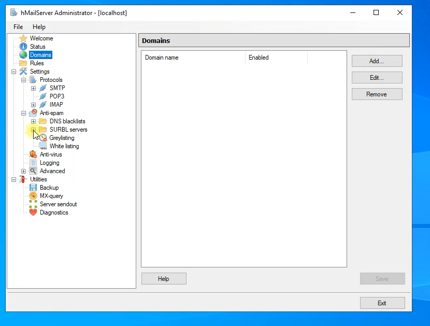Image resolution: width=430 pixels, height=326 pixels.
Task: Click the Rules folder icon
Action: point(23,63)
